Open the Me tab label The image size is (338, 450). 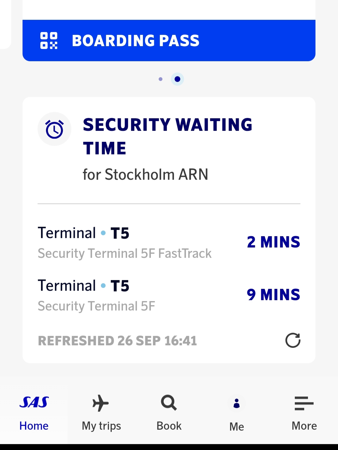[x=237, y=426]
